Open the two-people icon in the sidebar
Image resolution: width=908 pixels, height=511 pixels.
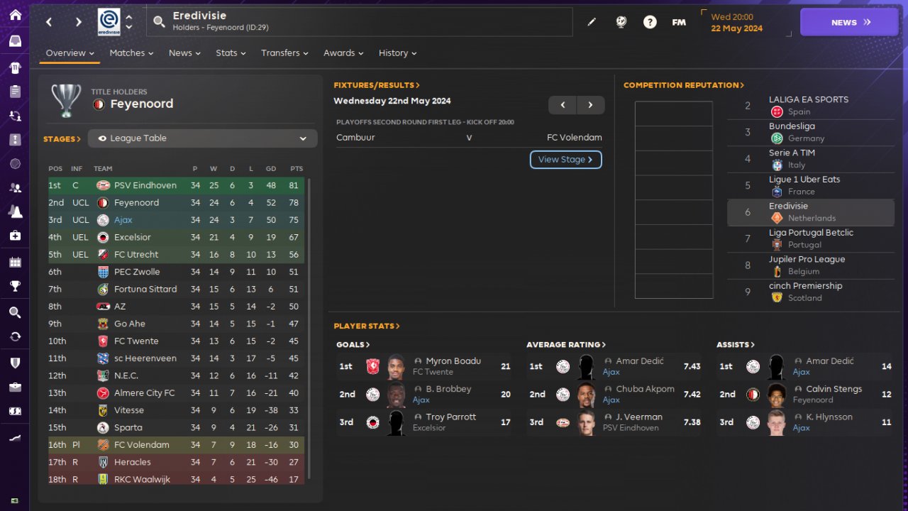[x=15, y=188]
